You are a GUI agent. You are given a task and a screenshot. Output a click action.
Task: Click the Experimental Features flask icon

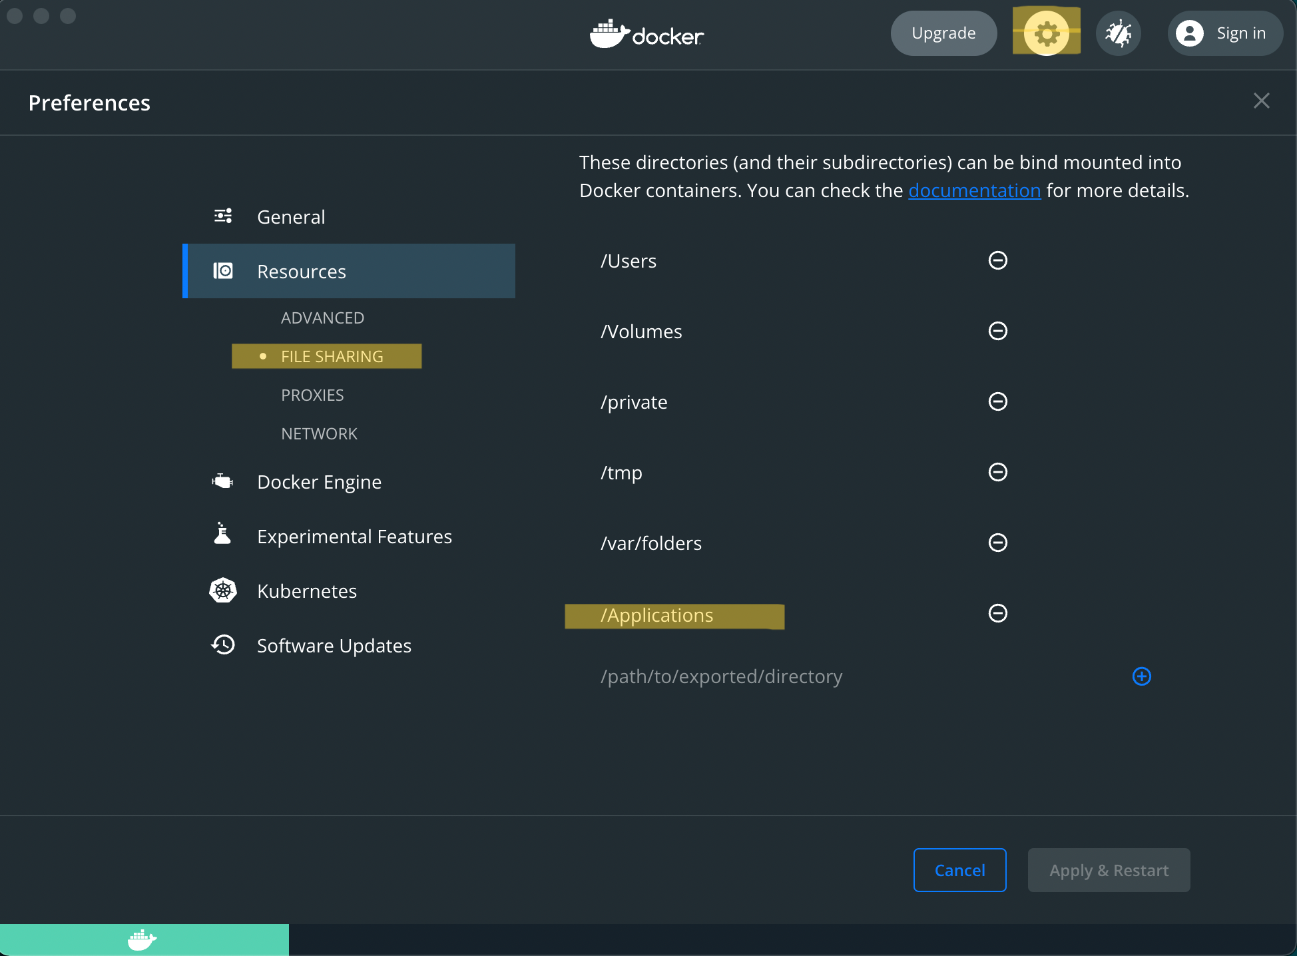coord(222,533)
